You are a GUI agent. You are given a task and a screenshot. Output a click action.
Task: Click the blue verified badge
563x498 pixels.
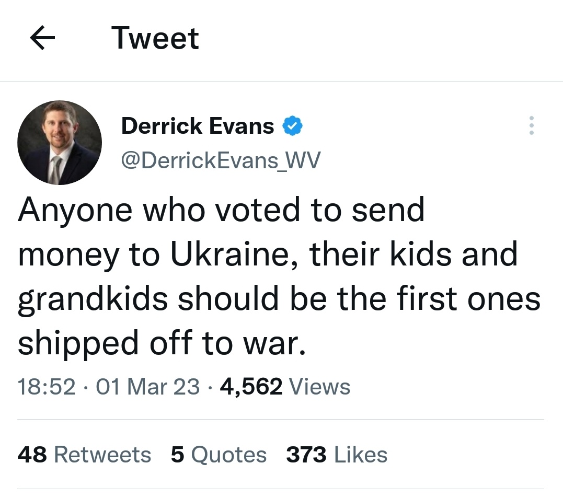292,125
